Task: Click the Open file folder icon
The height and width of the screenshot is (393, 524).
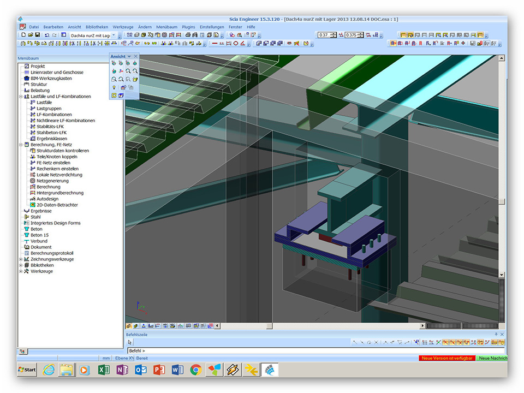Action: point(29,35)
